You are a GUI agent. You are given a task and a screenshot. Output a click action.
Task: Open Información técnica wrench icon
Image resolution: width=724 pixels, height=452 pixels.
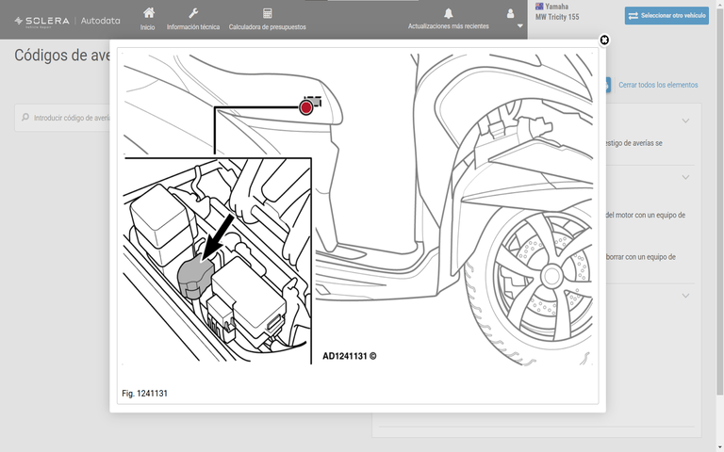coord(192,13)
